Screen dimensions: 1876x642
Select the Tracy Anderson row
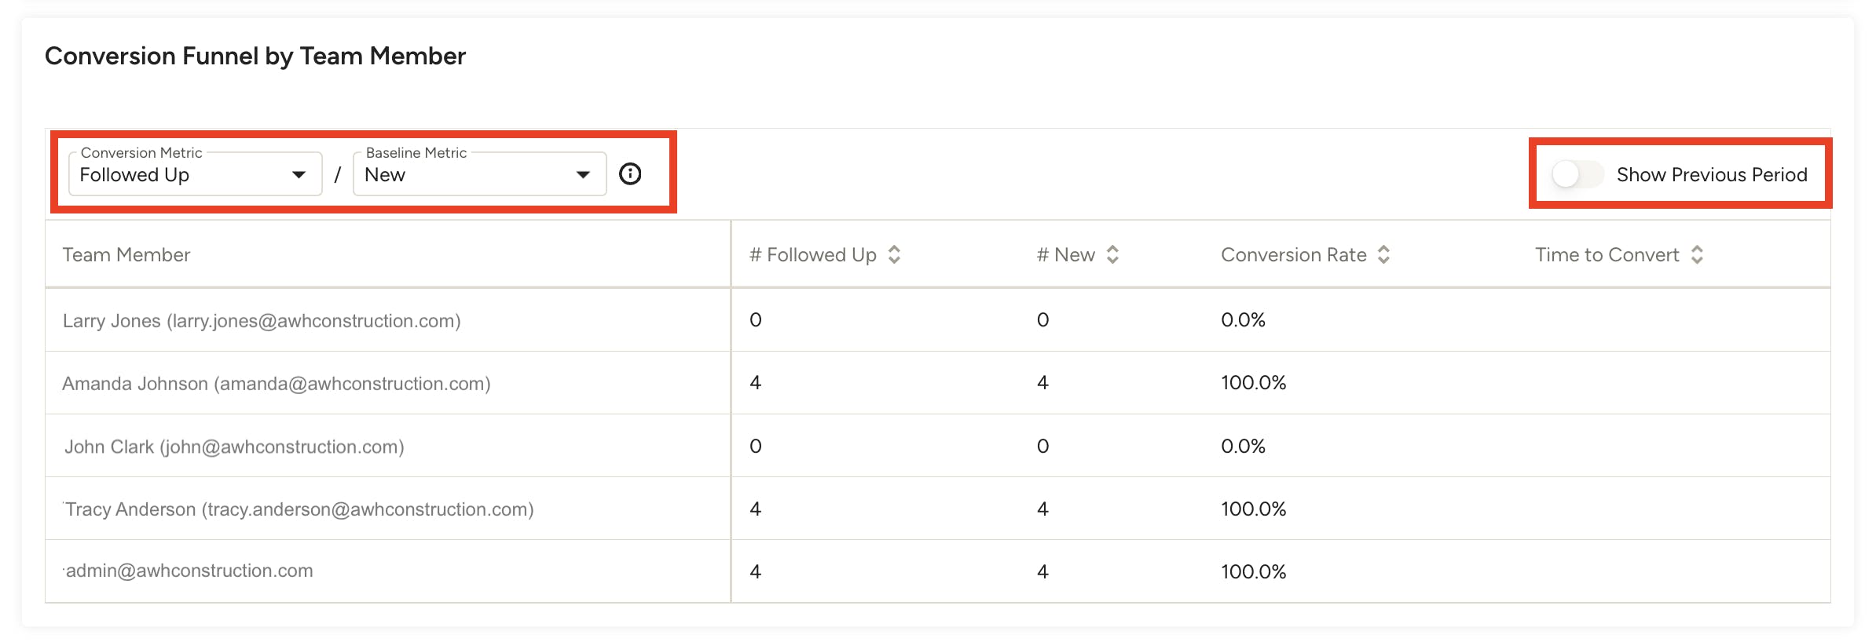coord(299,509)
